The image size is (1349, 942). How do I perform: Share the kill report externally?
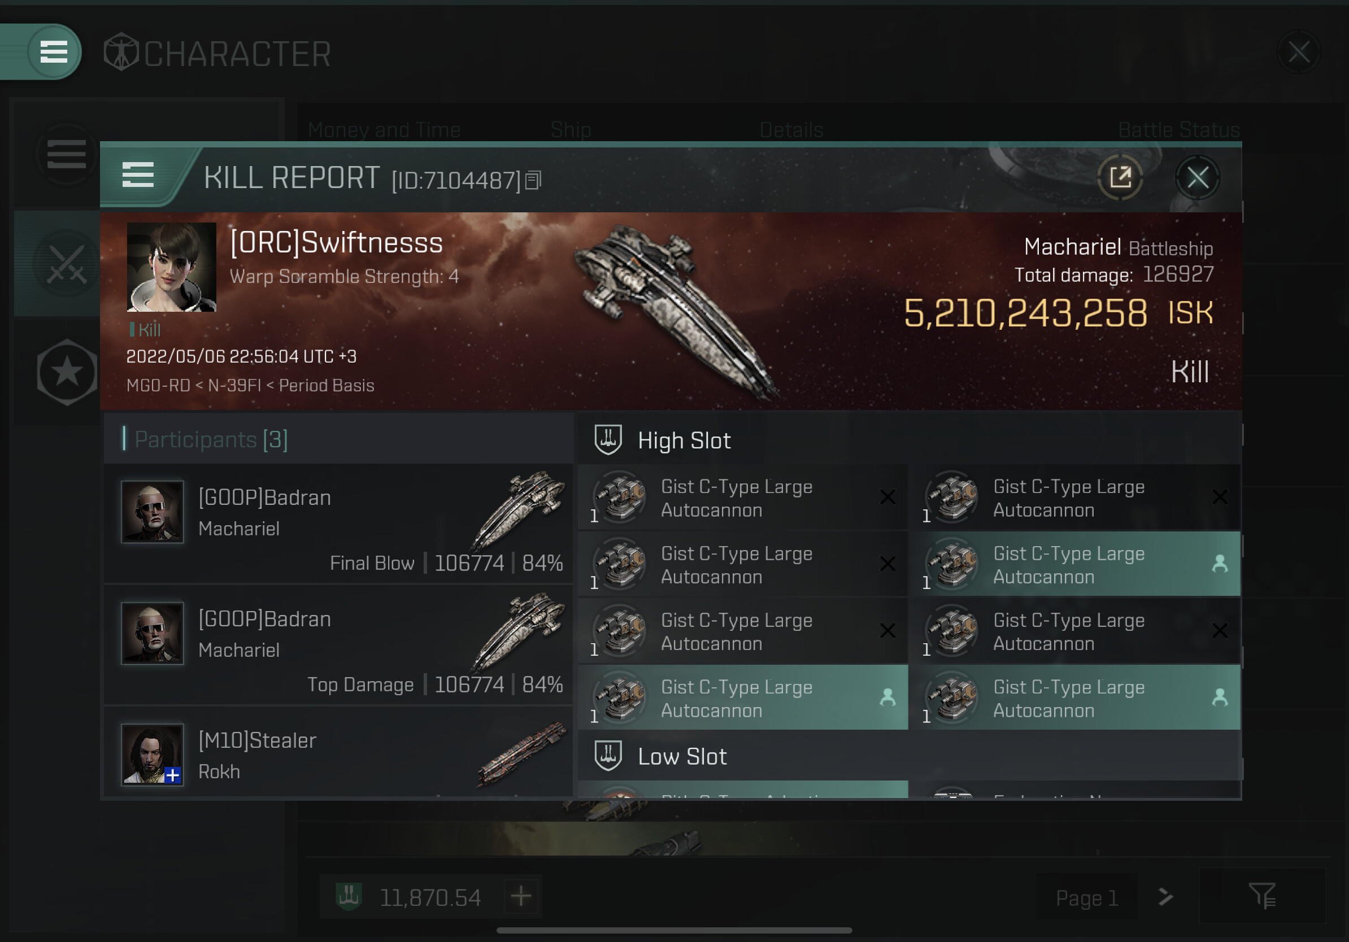click(1120, 177)
